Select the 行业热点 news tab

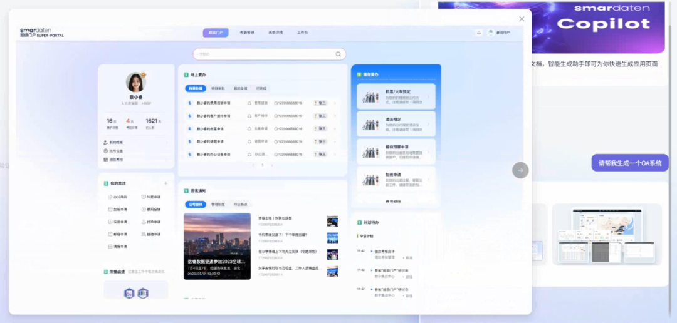241,205
